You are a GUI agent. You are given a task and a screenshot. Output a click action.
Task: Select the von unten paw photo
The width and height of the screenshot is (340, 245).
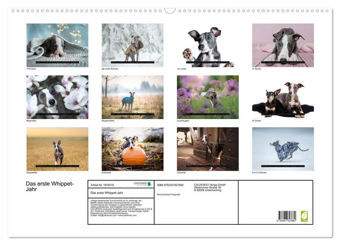(x=207, y=44)
